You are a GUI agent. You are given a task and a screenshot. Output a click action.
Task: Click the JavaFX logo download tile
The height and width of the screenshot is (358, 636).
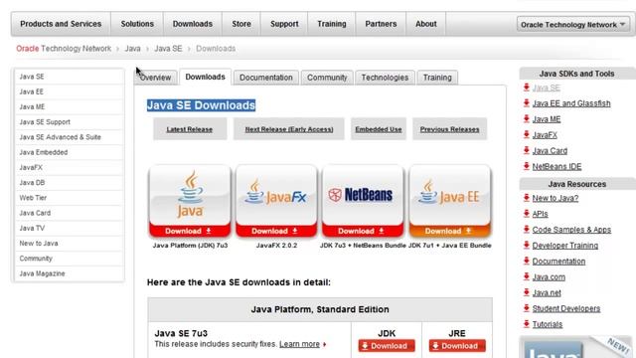click(276, 195)
